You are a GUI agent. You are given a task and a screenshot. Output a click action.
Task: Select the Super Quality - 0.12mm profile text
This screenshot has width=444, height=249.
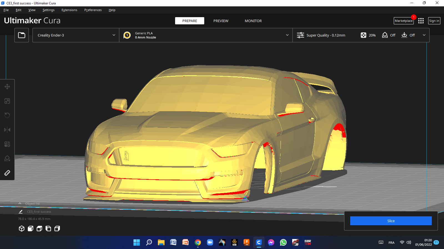pos(326,35)
